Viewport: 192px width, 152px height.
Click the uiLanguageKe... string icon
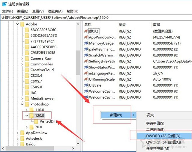tap(86, 73)
